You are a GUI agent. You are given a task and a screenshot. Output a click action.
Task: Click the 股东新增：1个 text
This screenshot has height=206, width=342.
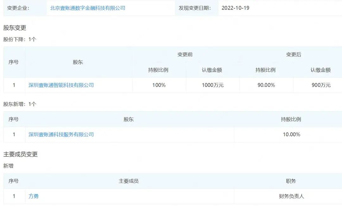point(20,104)
